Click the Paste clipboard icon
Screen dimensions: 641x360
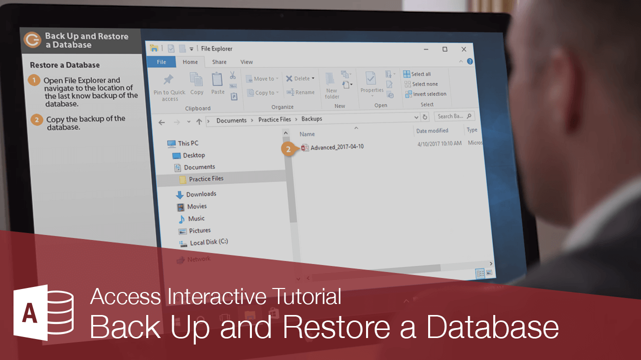pyautogui.click(x=217, y=80)
